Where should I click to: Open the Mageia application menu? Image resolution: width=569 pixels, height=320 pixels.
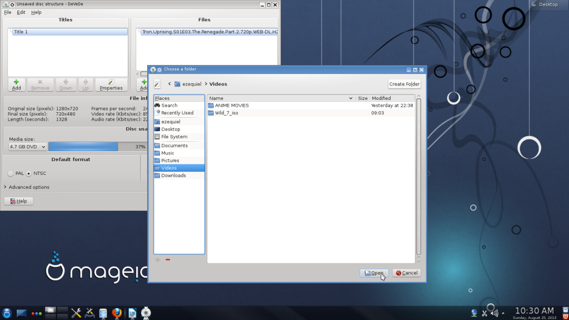(x=7, y=313)
